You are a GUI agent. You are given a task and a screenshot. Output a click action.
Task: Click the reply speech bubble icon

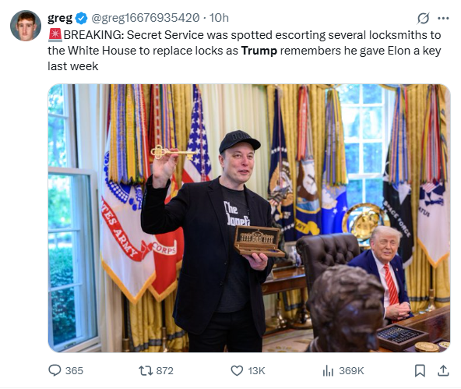click(55, 370)
